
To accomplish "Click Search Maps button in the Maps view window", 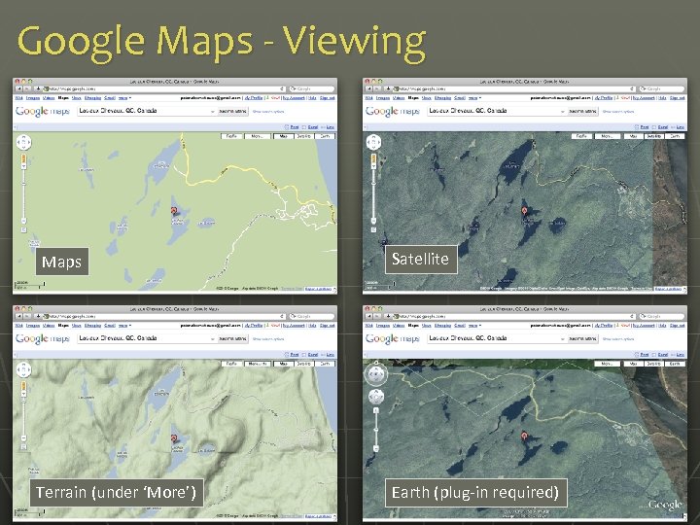I will pos(232,111).
